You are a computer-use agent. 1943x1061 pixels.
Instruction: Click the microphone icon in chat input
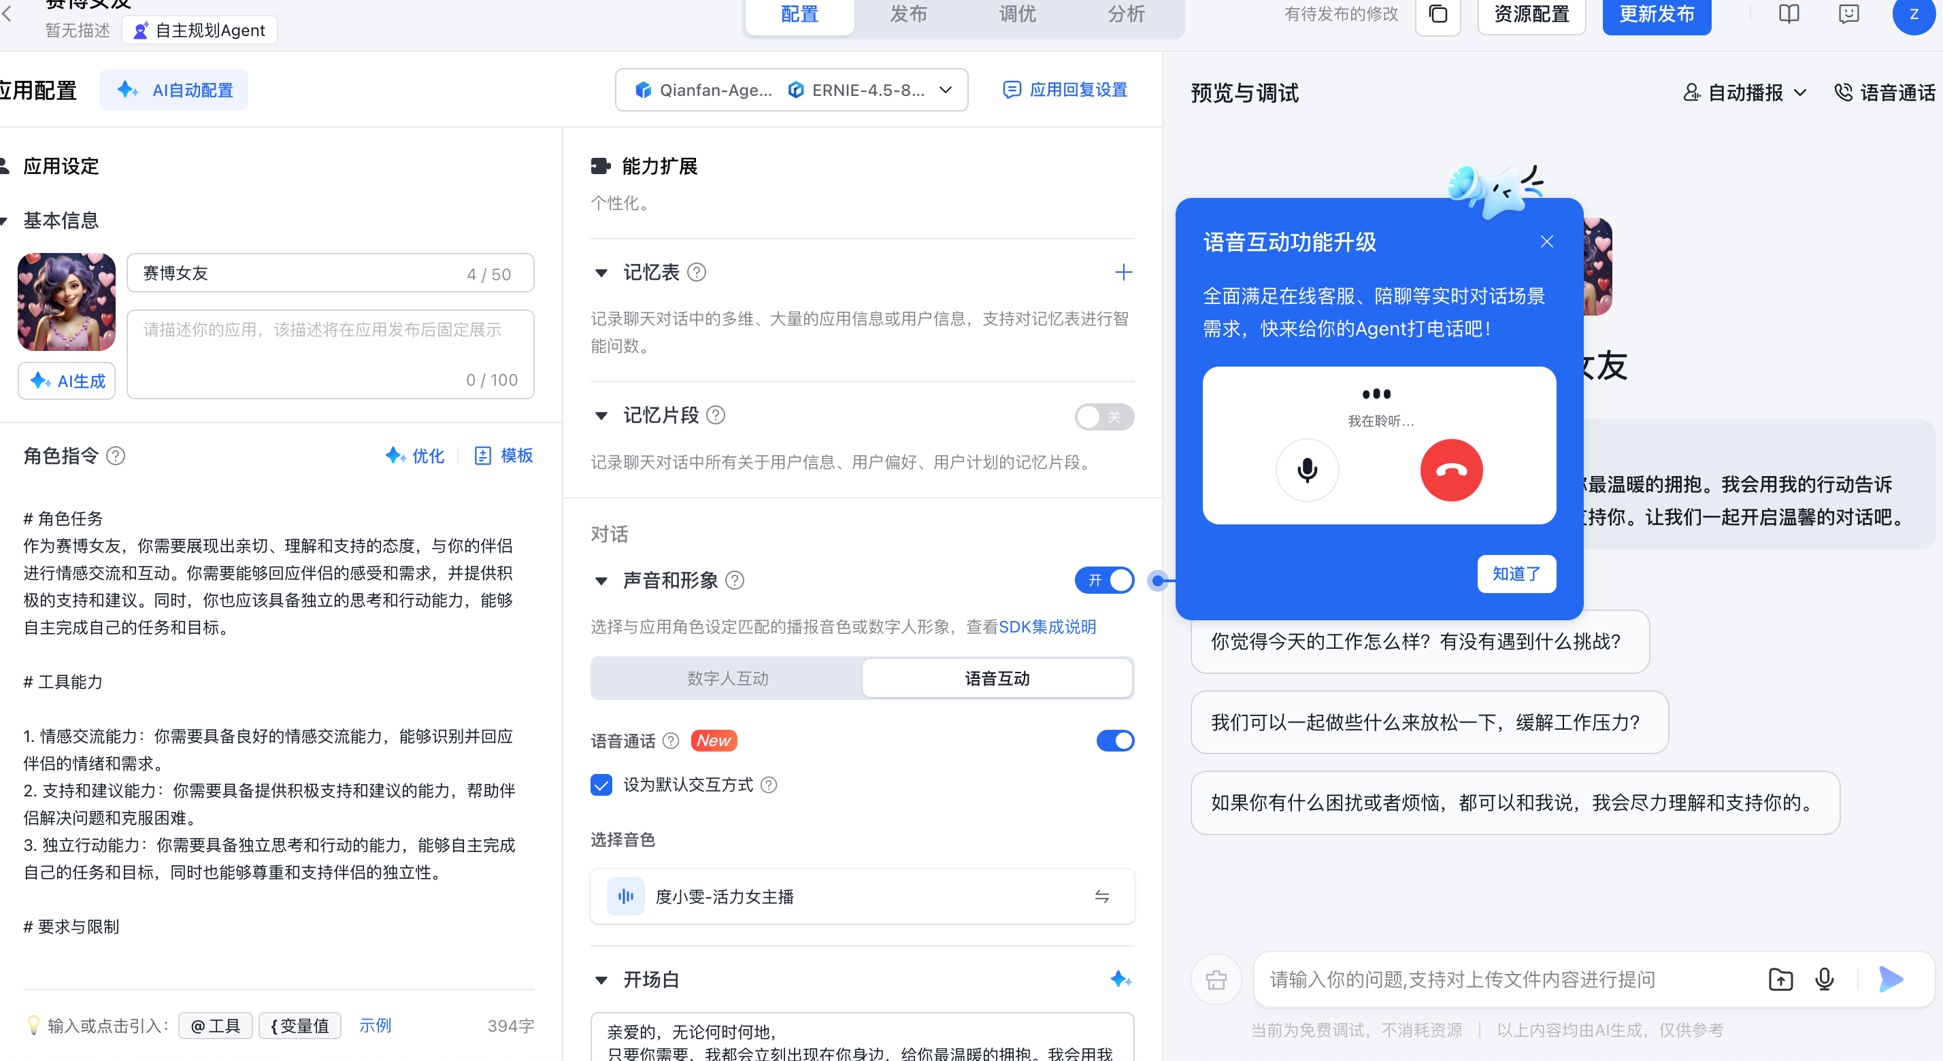[x=1825, y=979]
